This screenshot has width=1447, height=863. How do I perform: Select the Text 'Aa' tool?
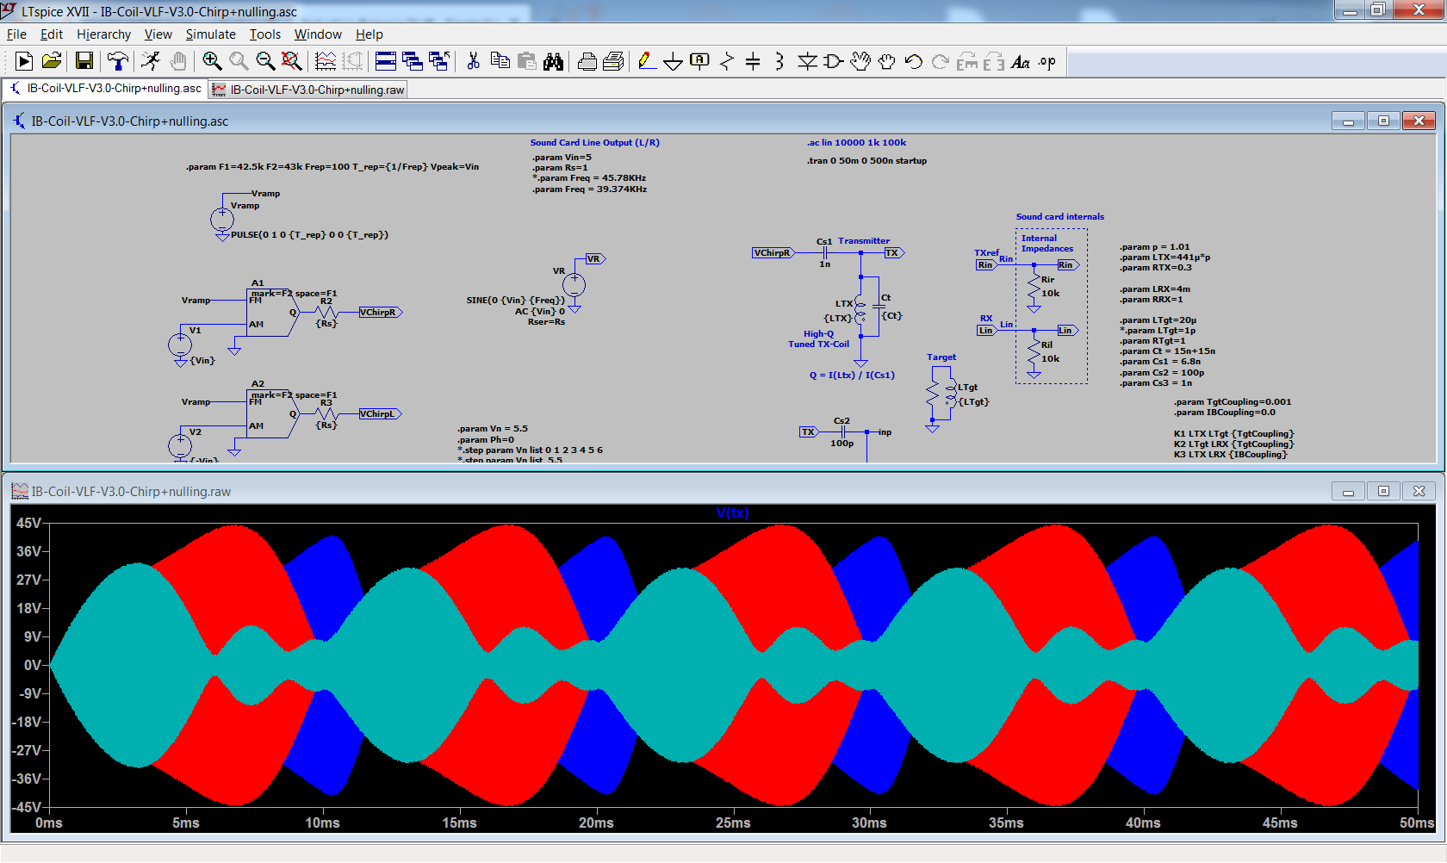(x=1021, y=61)
